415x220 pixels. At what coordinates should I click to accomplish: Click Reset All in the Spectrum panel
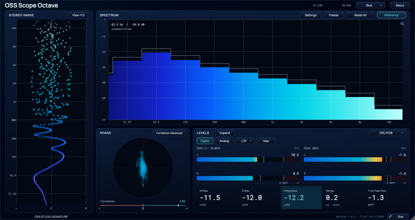(x=360, y=15)
